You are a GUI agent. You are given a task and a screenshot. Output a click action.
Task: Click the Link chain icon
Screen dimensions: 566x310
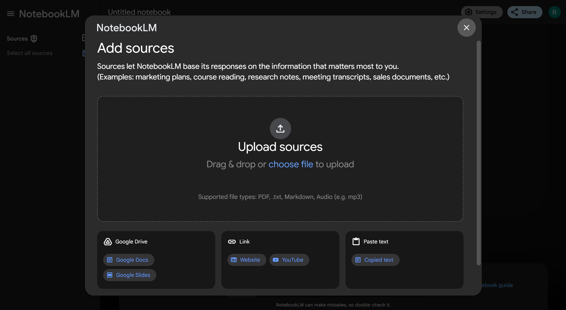(x=232, y=242)
